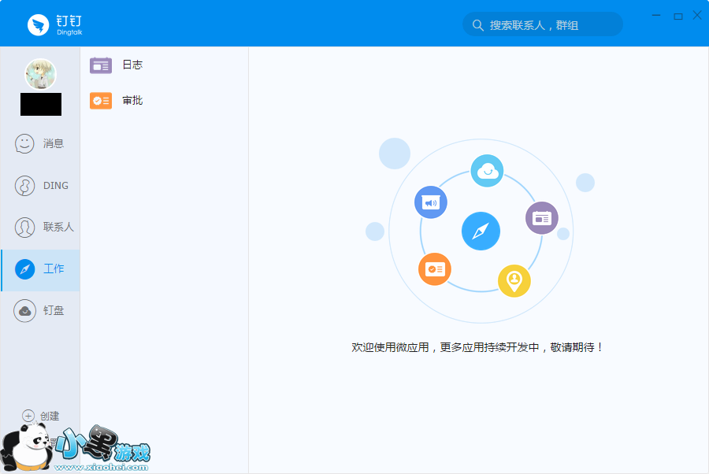Viewport: 709px width, 474px height.
Task: Click the purple calendar icon in illustration
Action: point(542,218)
